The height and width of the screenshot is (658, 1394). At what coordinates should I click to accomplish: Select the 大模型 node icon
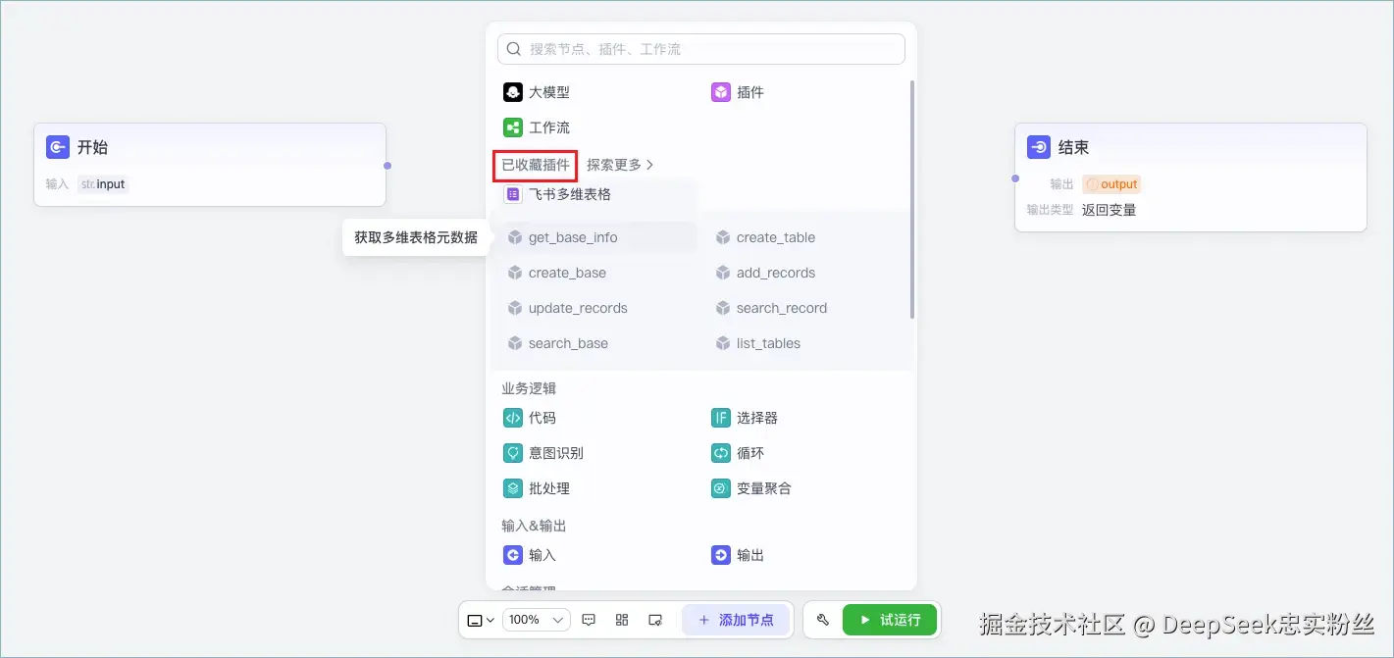(513, 92)
